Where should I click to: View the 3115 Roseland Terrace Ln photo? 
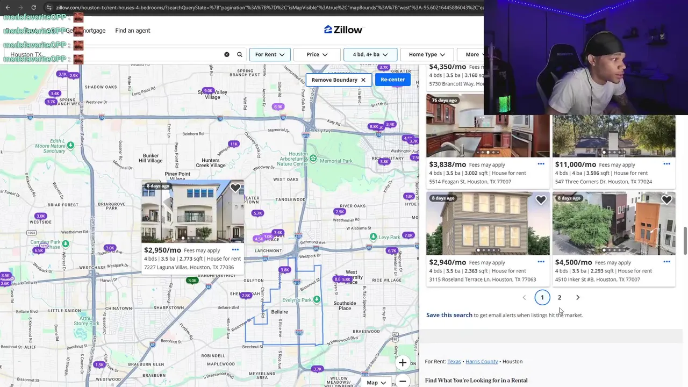click(488, 224)
